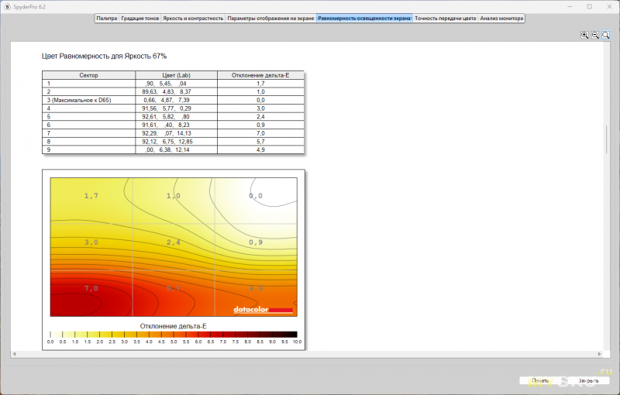Viewport: 620px width, 395px height.
Task: Click the vertical scrollbar of the report
Action: (607, 139)
